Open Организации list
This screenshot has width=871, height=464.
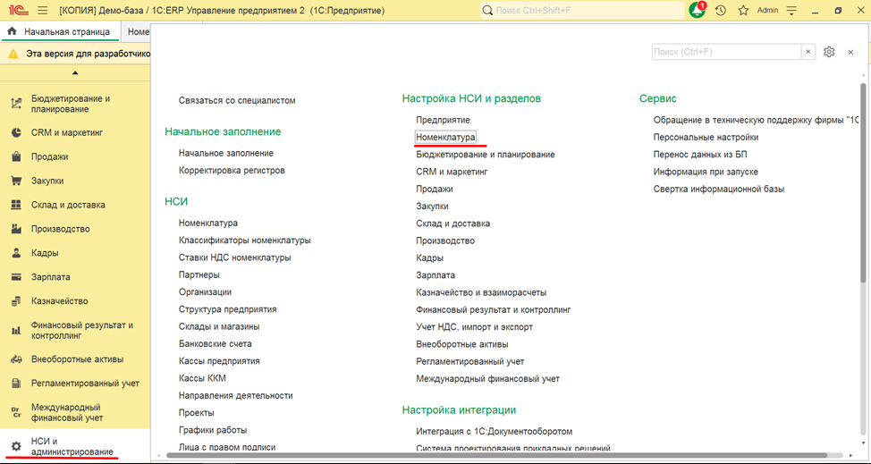(x=205, y=292)
